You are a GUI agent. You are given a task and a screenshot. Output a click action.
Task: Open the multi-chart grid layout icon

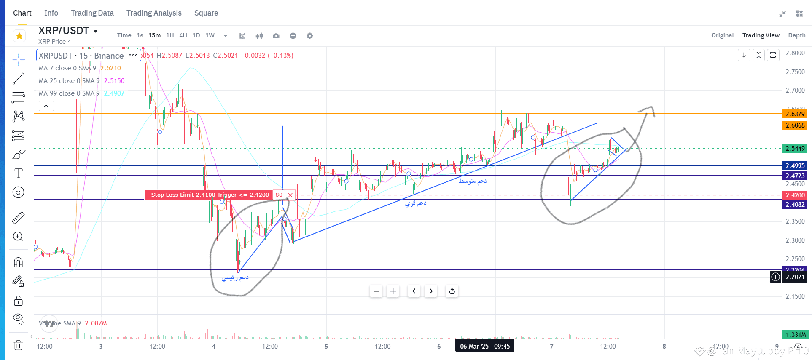pos(799,13)
